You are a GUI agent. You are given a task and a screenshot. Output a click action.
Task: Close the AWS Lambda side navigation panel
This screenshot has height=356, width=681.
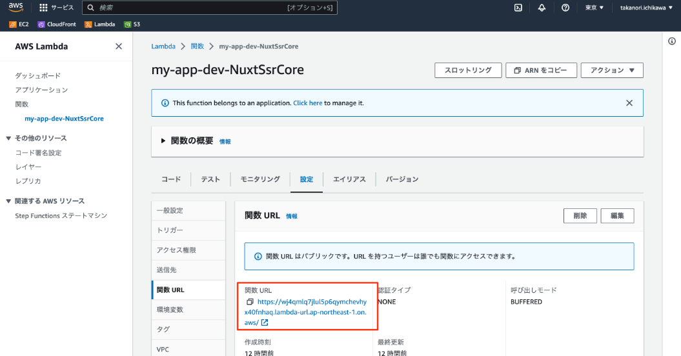click(x=119, y=46)
